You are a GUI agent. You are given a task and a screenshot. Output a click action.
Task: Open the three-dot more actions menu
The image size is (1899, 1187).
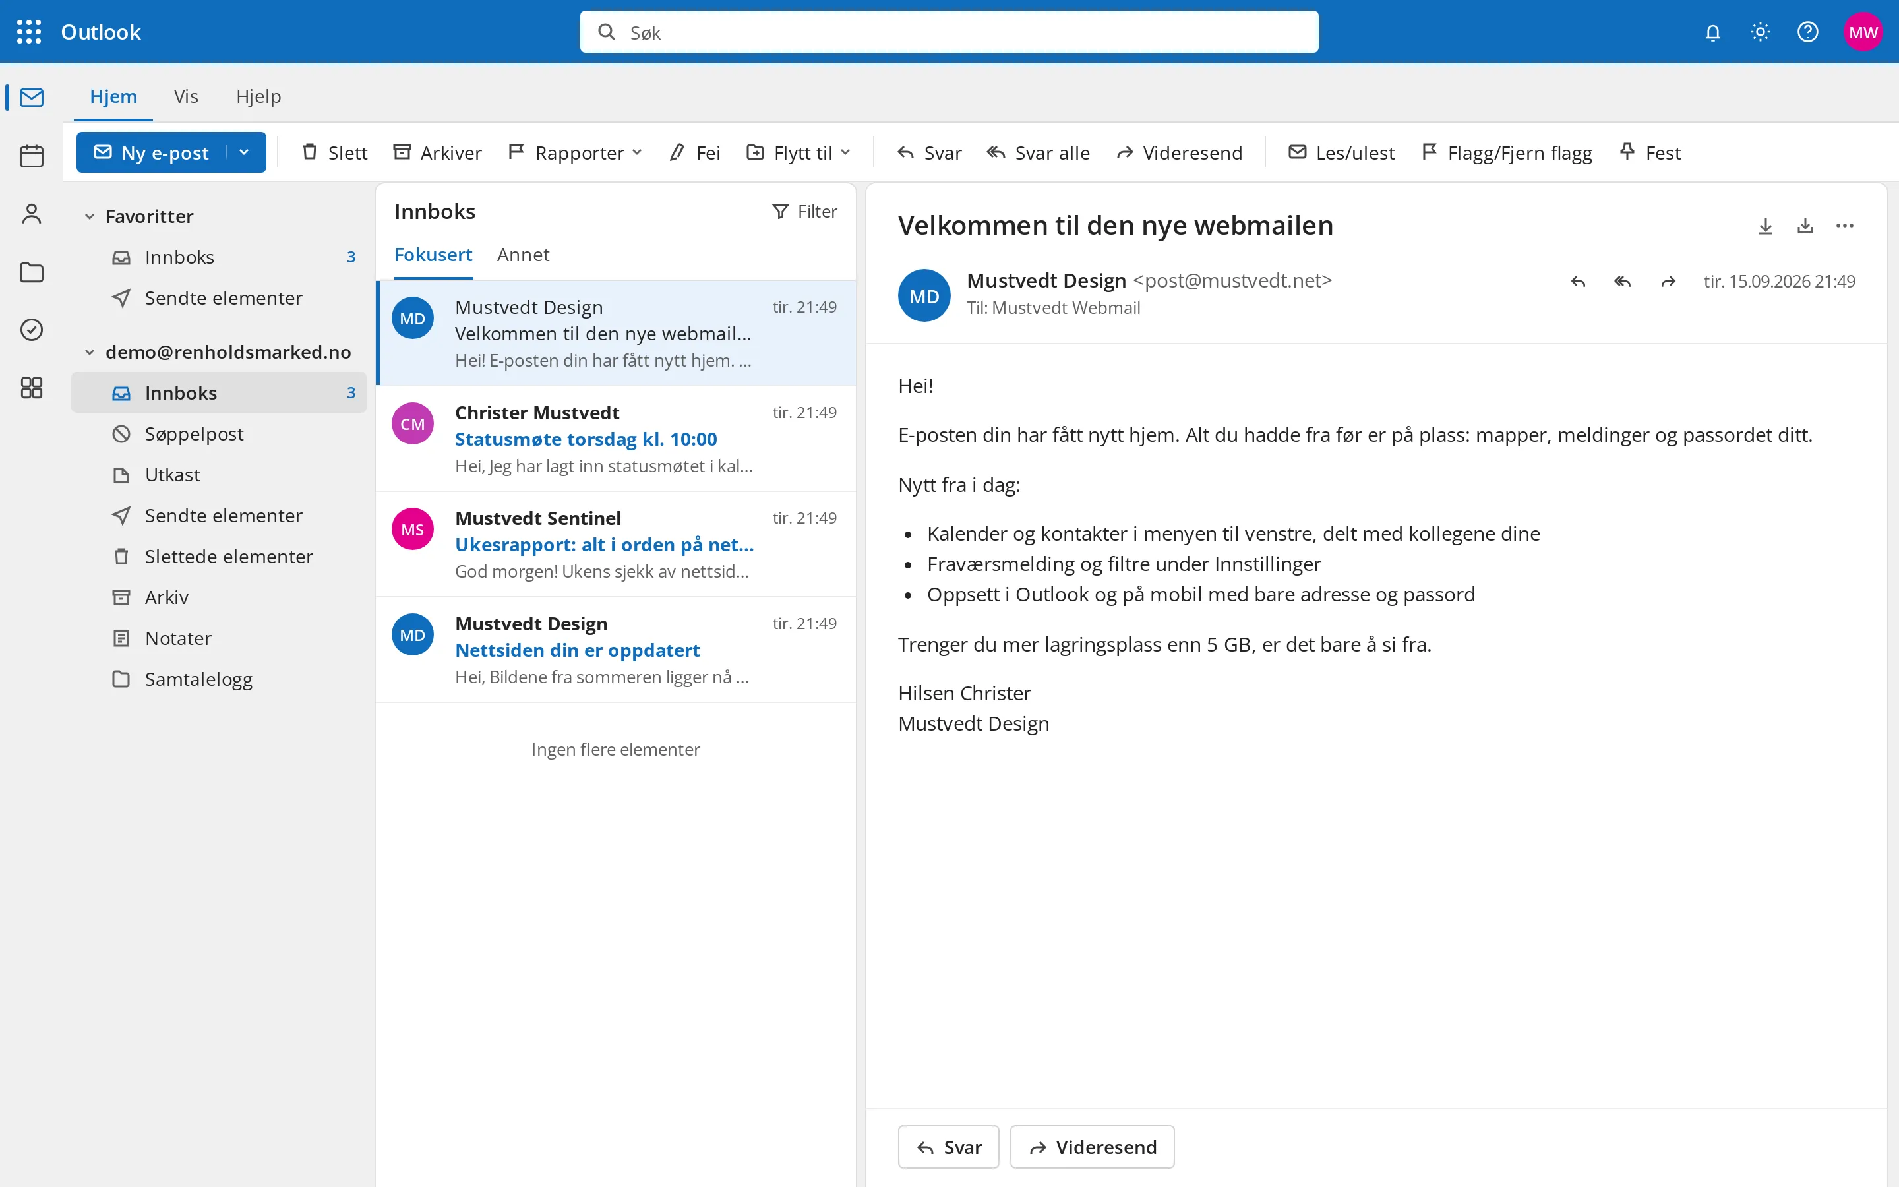(x=1845, y=226)
